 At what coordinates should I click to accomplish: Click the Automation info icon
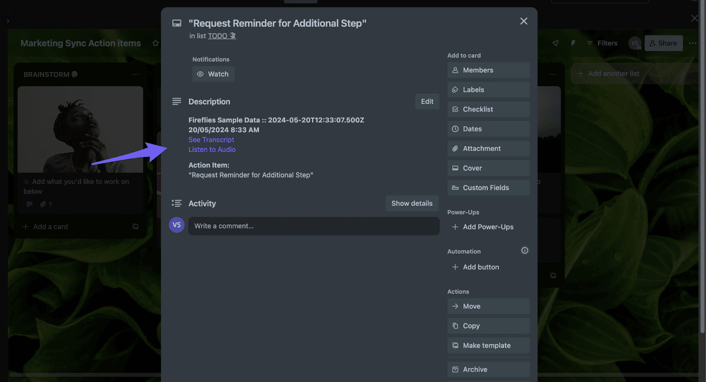[525, 251]
